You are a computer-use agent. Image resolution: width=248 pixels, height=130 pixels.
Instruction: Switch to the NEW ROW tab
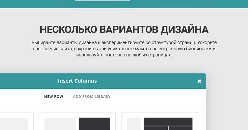point(53,96)
